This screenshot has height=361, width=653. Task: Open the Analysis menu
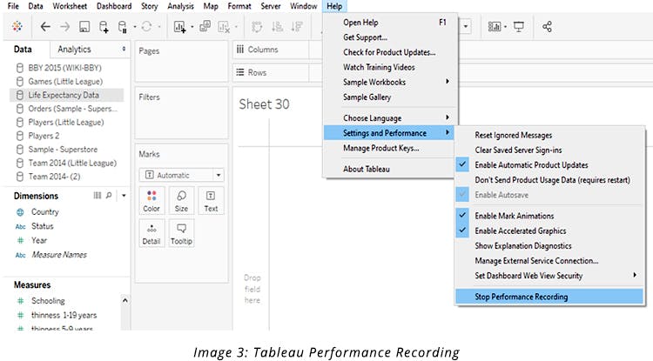click(x=181, y=6)
